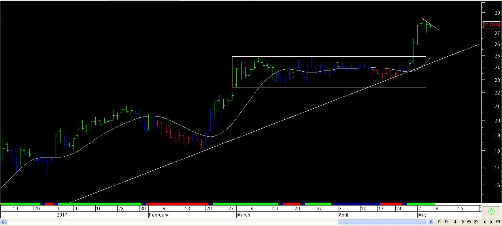Image resolution: width=502 pixels, height=226 pixels.
Task: Click the '2017' year label
Action: (62, 215)
